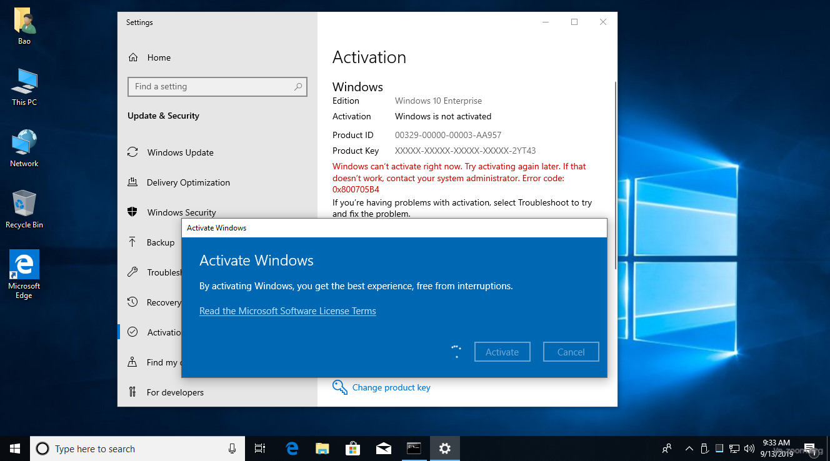Click Safely Remove Hardware USB tray icon
The height and width of the screenshot is (461, 830).
pyautogui.click(x=704, y=449)
